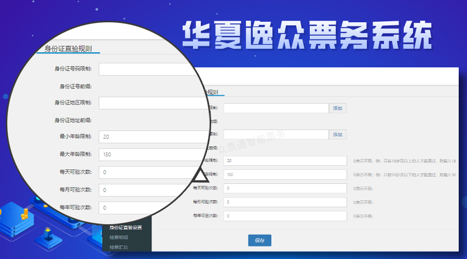Click the lower 添加 button beside the region field
This screenshot has width=467, height=259.
point(337,134)
